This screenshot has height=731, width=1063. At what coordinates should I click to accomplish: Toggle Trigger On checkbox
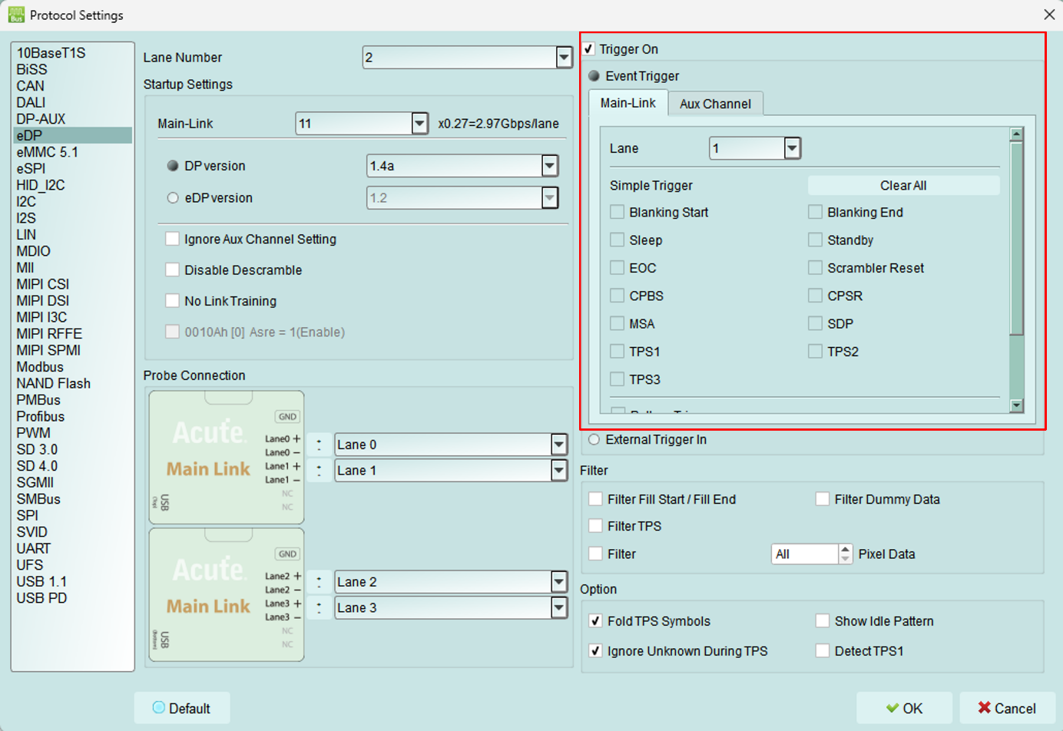[x=588, y=49]
